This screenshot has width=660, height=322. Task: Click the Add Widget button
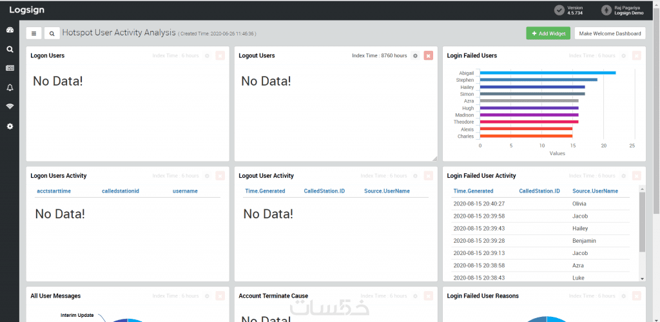[x=548, y=33]
